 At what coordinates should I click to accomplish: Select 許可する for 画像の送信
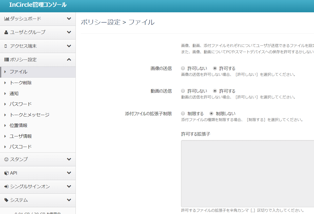pos(215,68)
